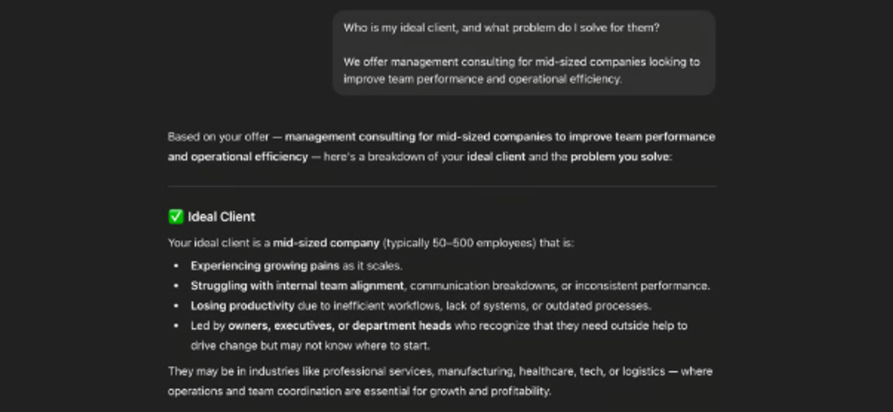This screenshot has height=412, width=893.
Task: Click the "Ideal Client" section heading
Action: point(221,216)
